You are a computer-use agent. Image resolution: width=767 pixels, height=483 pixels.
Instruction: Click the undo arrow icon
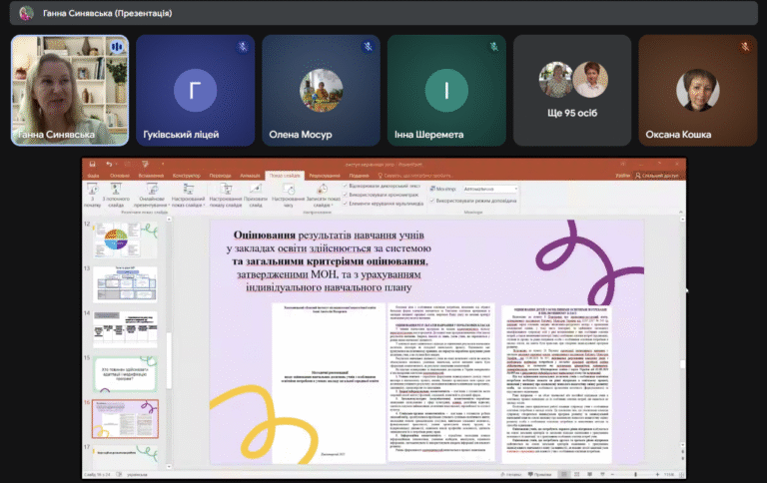pyautogui.click(x=109, y=165)
